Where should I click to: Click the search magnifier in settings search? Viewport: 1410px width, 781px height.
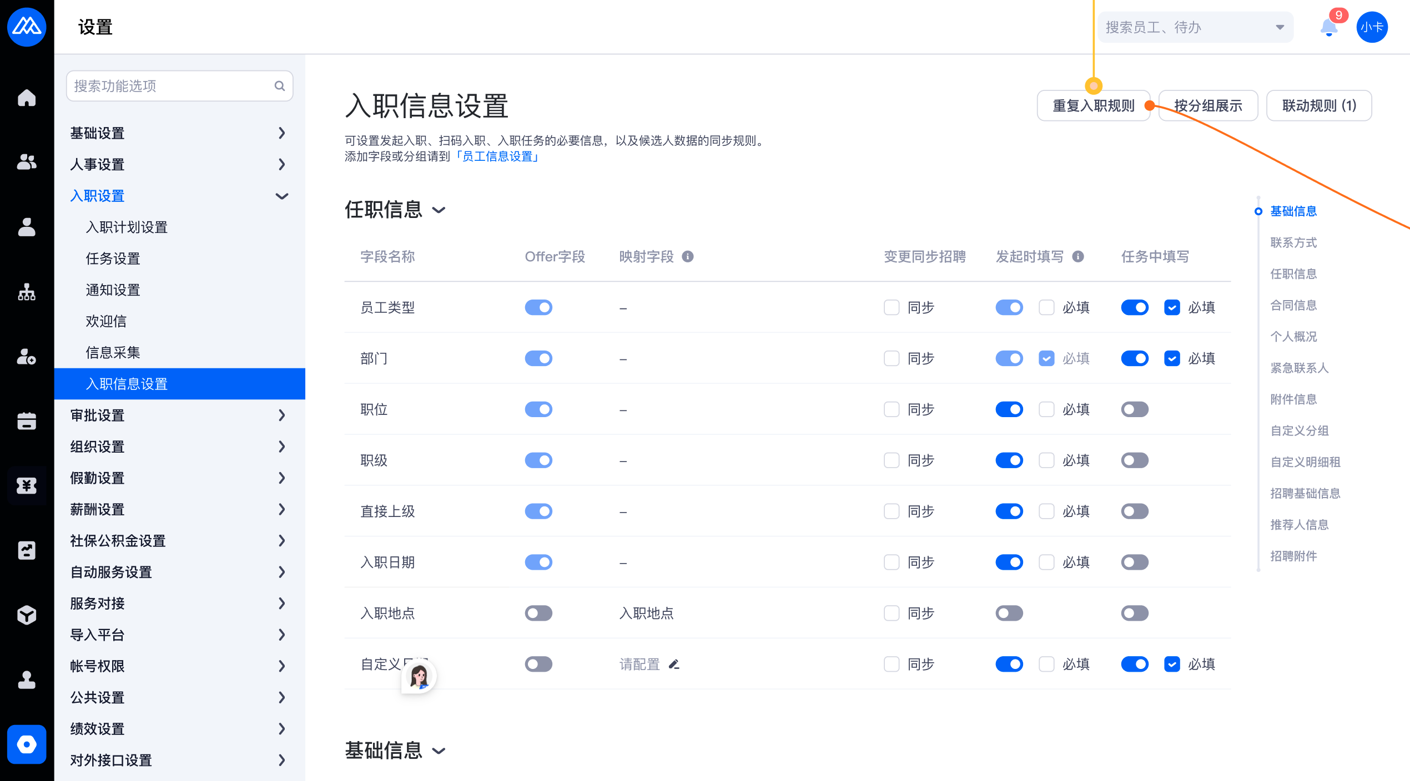point(279,86)
